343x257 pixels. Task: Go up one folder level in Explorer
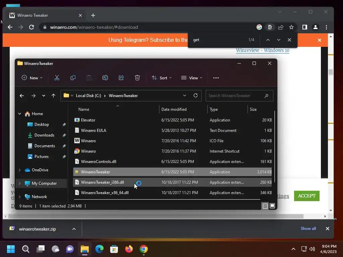pyautogui.click(x=53, y=96)
